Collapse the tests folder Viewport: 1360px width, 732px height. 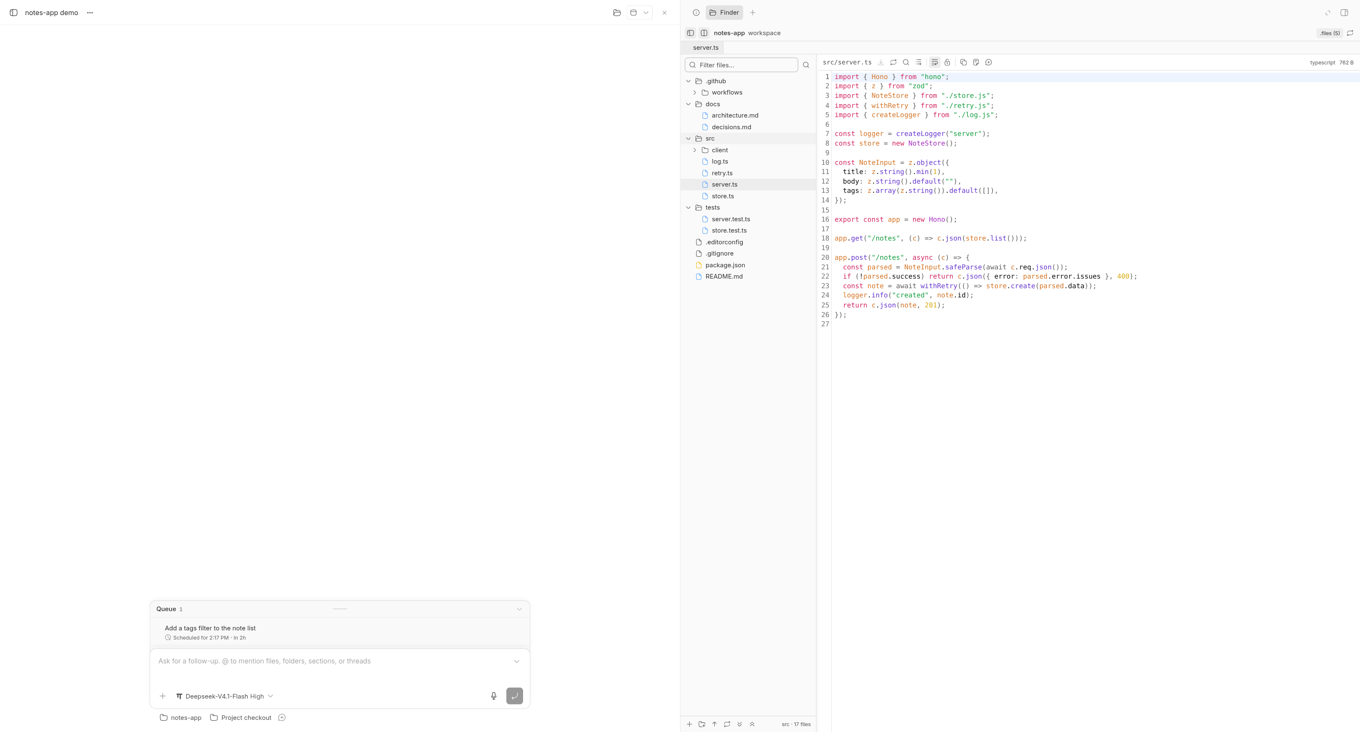coord(688,207)
